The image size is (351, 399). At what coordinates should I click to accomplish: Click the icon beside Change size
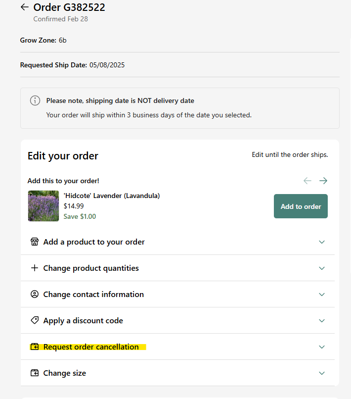click(x=35, y=373)
